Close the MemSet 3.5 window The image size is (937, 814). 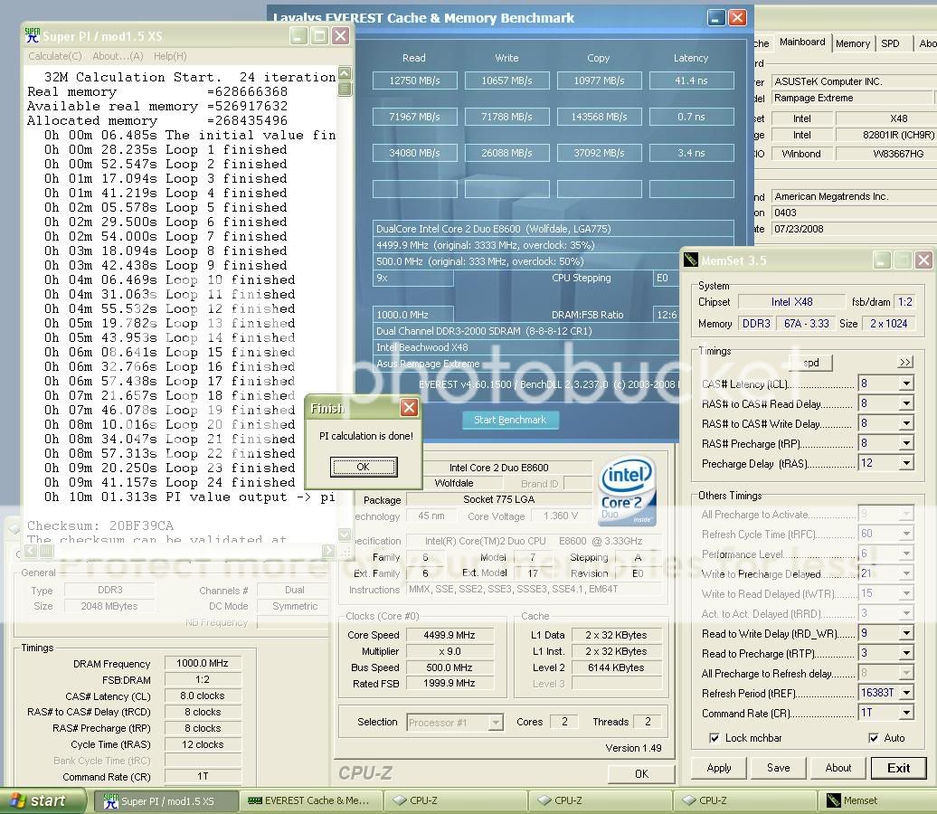923,260
